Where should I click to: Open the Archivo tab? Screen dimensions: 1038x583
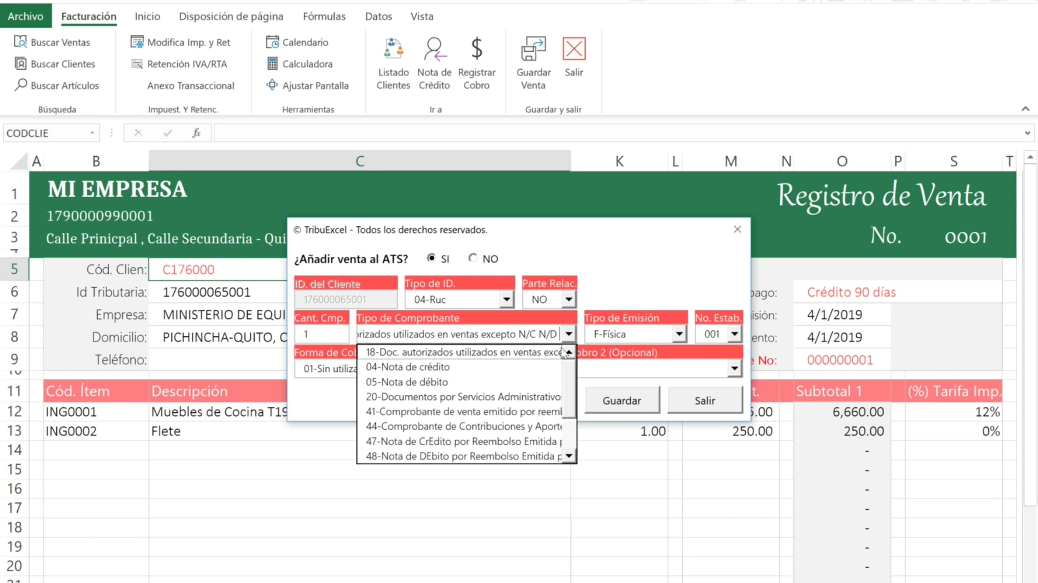click(26, 16)
